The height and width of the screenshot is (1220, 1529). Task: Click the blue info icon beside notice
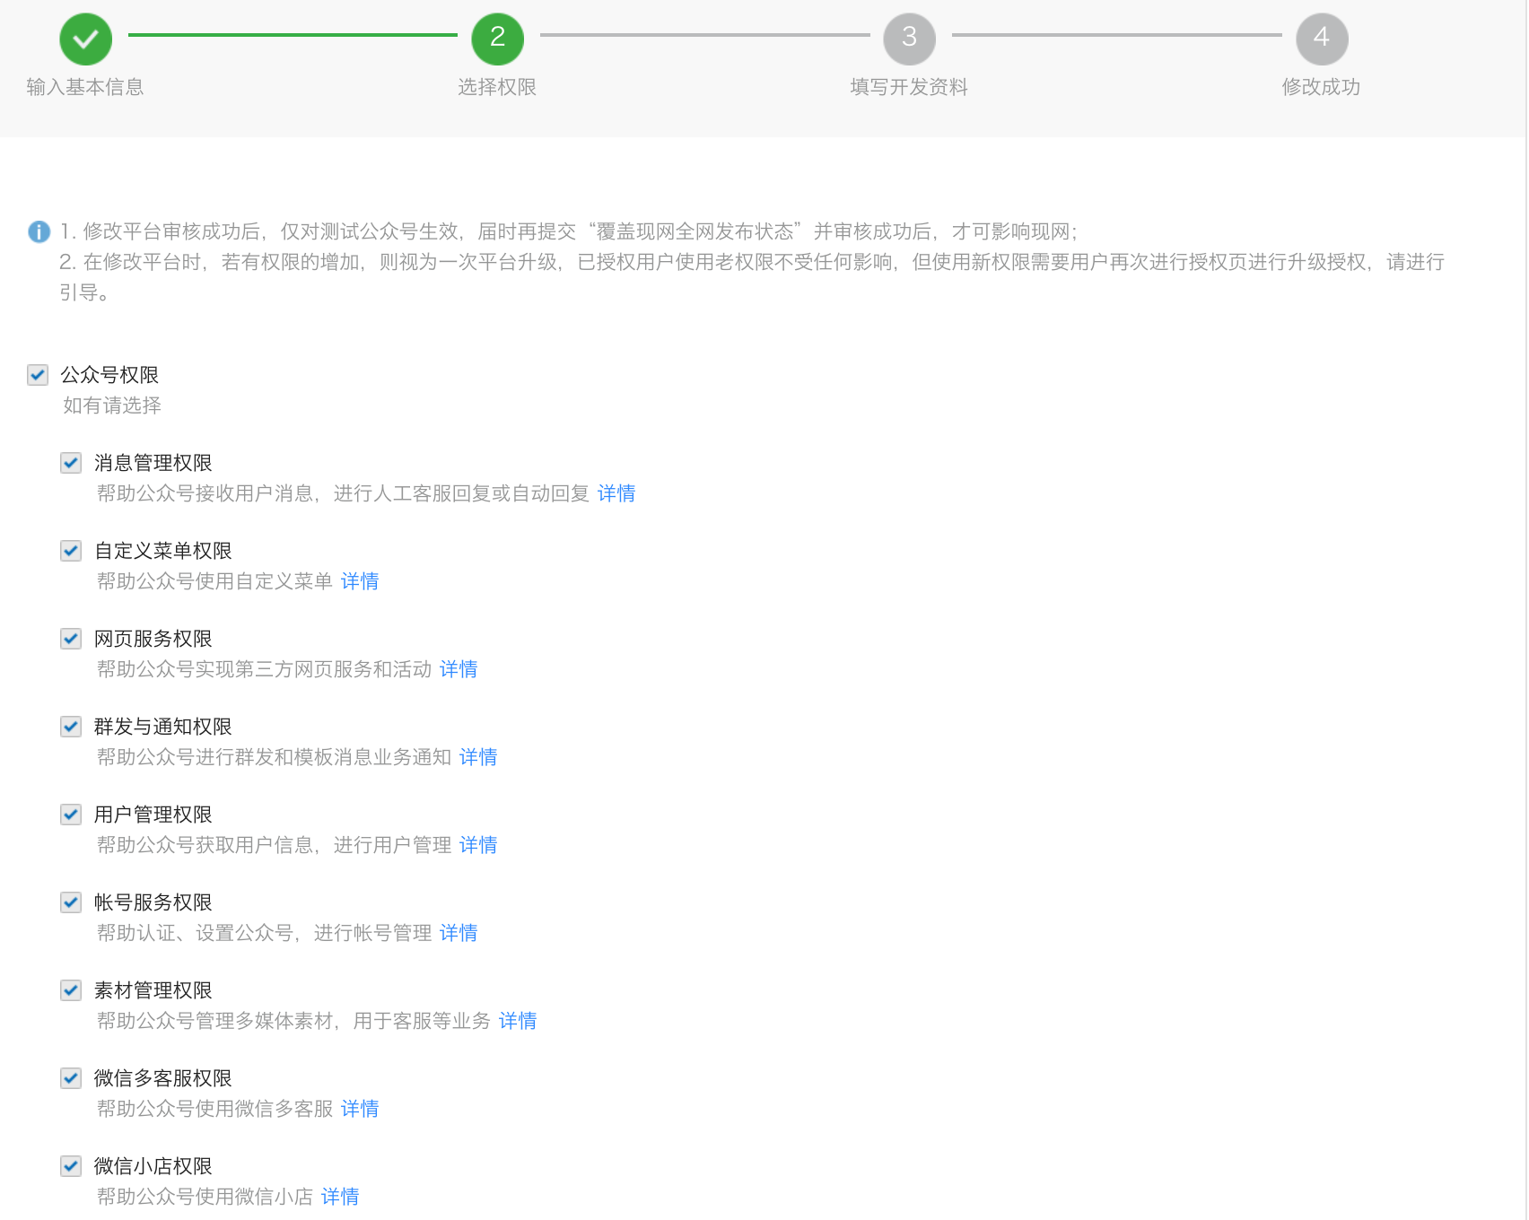39,231
